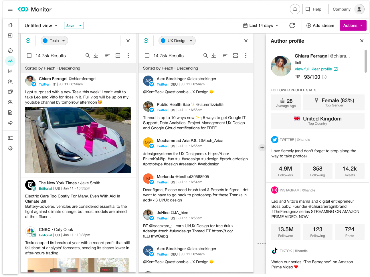Image resolution: width=370 pixels, height=277 pixels.
Task: Download Tesla stream results
Action: (96, 56)
